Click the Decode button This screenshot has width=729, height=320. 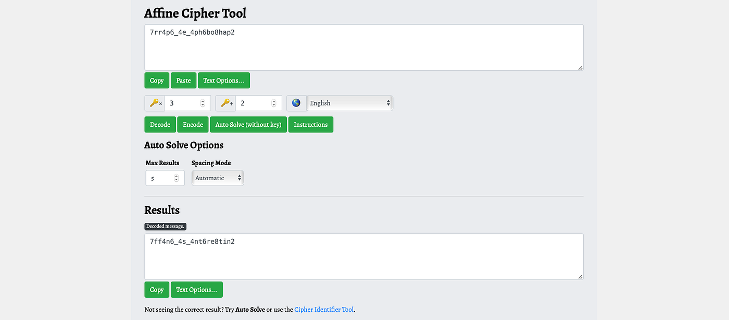[160, 124]
